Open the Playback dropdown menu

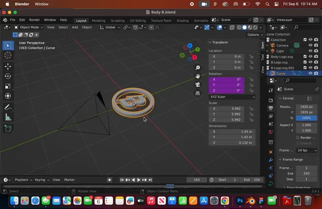23,180
